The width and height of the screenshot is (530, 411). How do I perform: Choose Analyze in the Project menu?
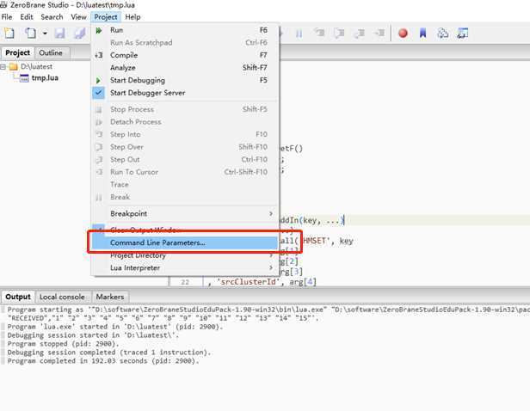[x=185, y=68]
